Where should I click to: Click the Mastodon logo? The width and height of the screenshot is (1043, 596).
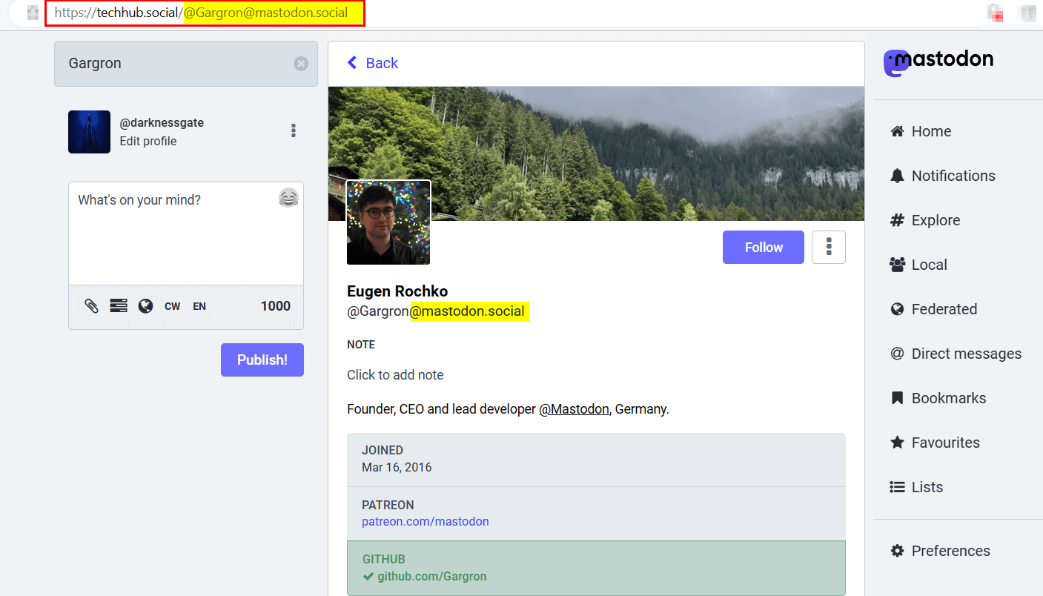tap(938, 62)
